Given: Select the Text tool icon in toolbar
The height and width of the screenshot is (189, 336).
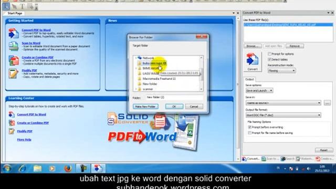Looking at the screenshot, I should (22, 6).
